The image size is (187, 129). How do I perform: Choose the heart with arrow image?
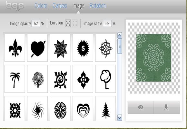pos(37,48)
